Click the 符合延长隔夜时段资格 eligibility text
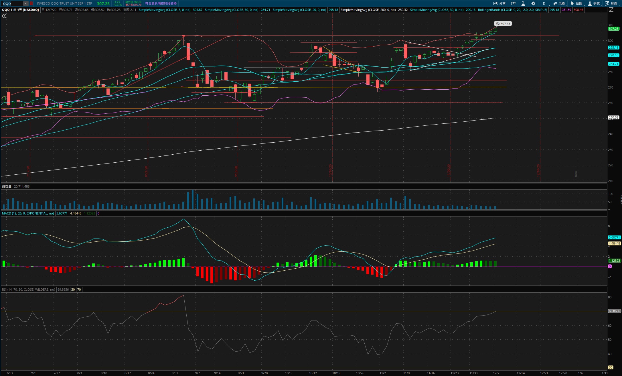Image resolution: width=622 pixels, height=376 pixels. [161, 3]
